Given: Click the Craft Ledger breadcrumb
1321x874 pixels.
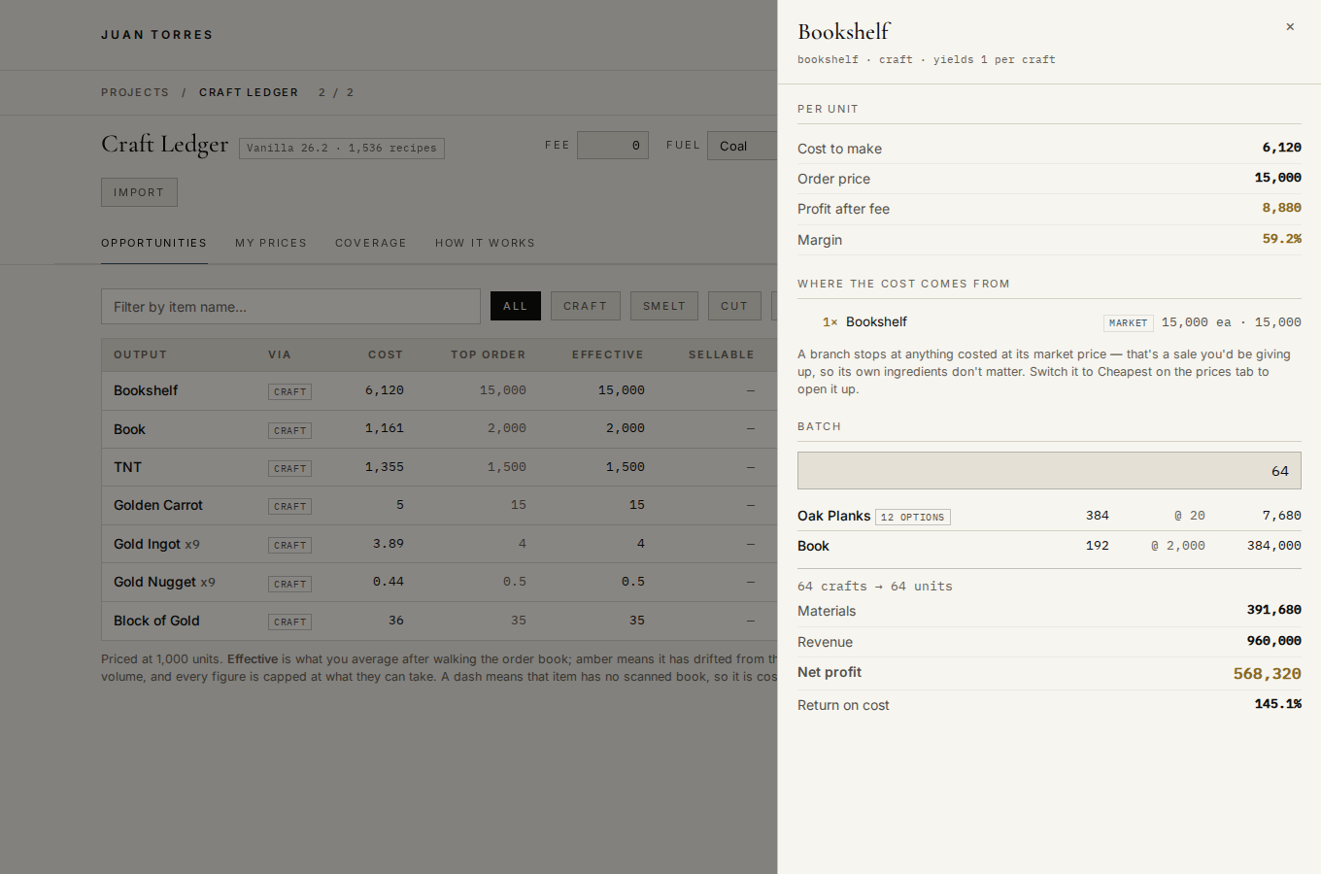Looking at the screenshot, I should click(x=249, y=92).
